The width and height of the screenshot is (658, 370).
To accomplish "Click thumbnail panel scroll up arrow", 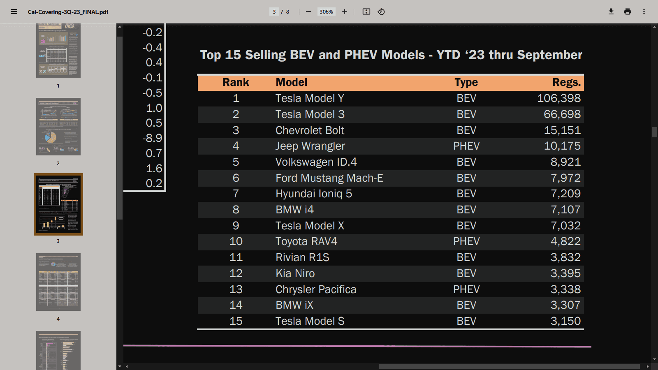I will (120, 27).
